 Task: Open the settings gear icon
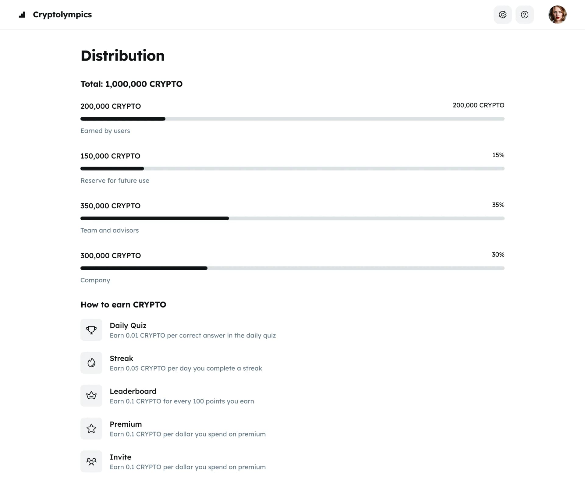click(502, 15)
